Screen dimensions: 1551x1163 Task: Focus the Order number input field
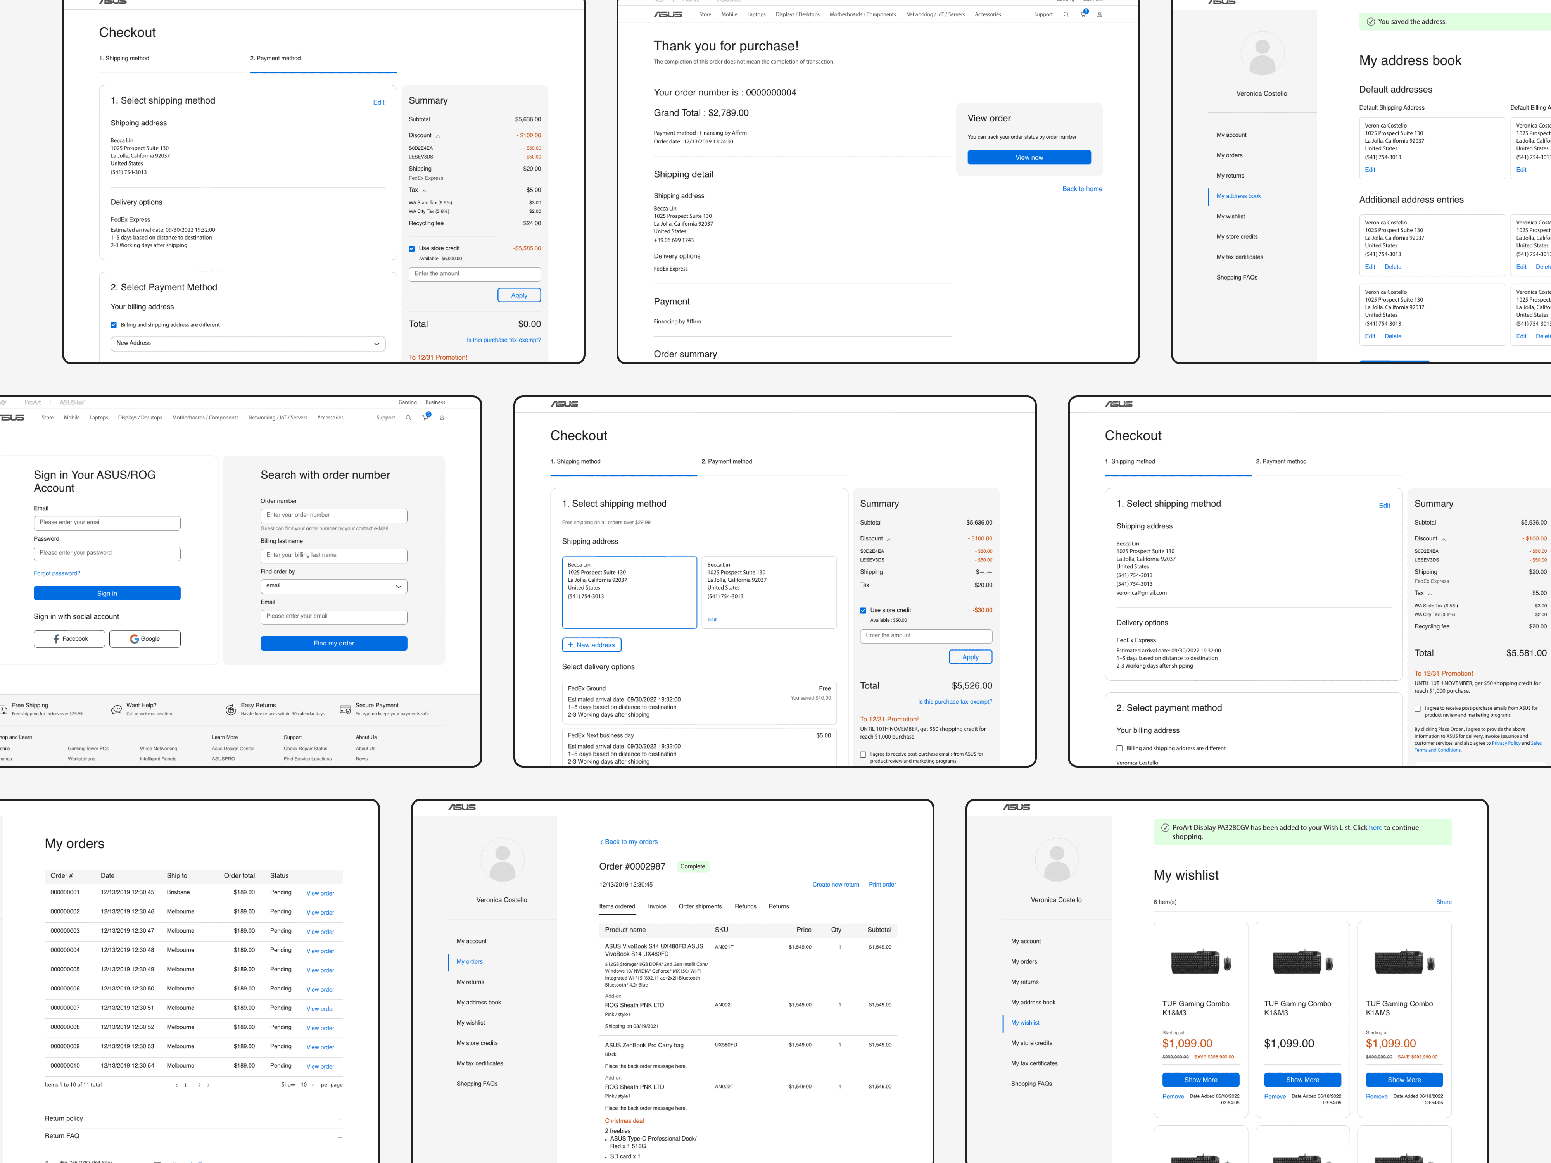[x=334, y=516]
